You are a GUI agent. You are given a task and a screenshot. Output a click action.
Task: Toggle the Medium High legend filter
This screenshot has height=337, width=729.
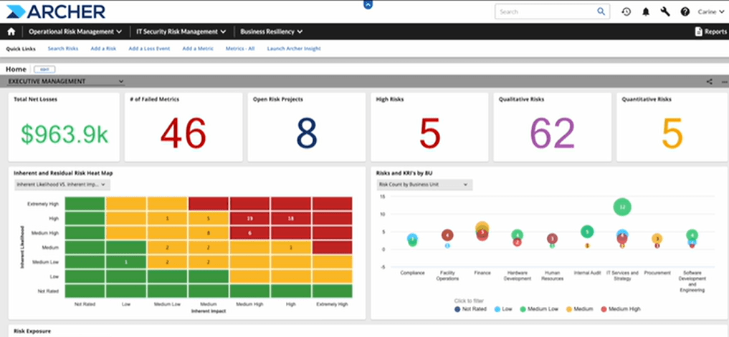(621, 308)
